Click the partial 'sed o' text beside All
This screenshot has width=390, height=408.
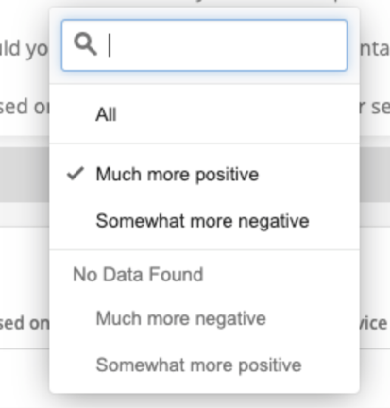[x=25, y=107]
